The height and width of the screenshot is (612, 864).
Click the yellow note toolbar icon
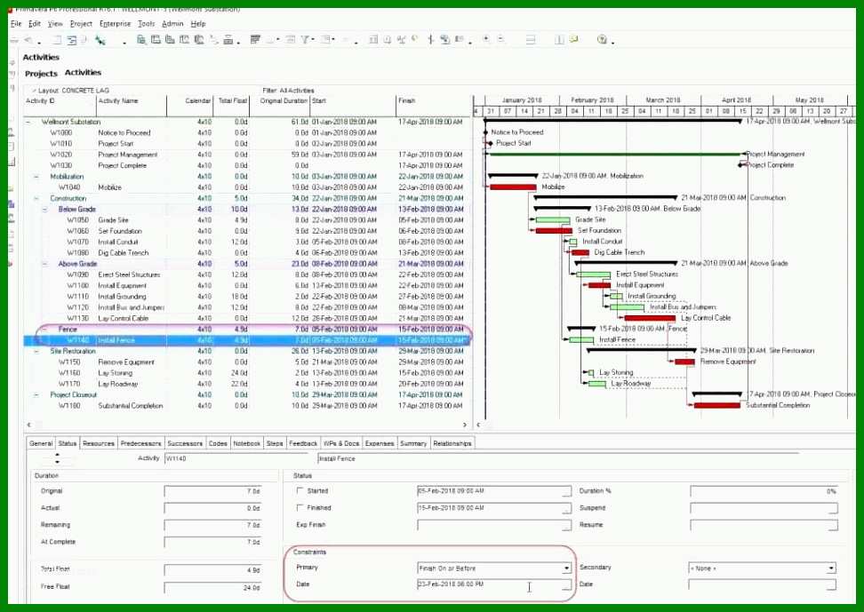point(574,40)
